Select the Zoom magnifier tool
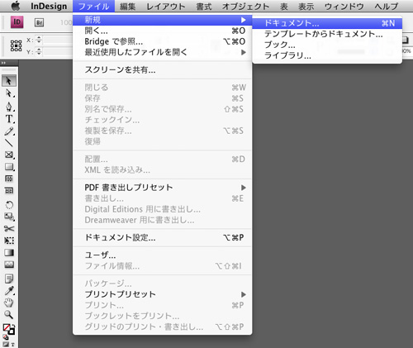 click(9, 314)
